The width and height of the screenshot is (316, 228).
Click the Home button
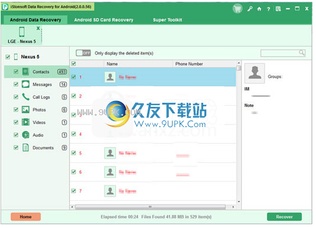coord(25,217)
